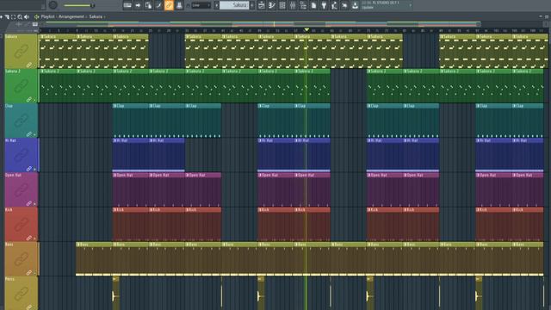The width and height of the screenshot is (551, 310).
Task: Click the playback speaker icon in playlist toolbar
Action: 27,16
